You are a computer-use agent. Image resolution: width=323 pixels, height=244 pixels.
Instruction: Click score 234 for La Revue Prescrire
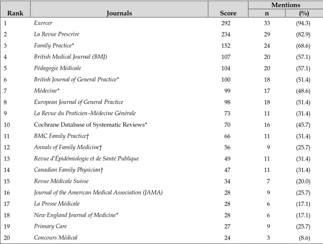coord(226,34)
